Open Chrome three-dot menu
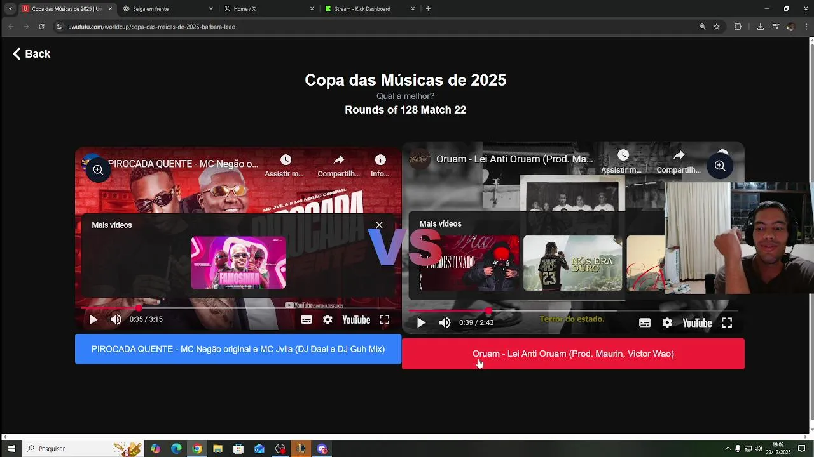Viewport: 814px width, 457px height. pyautogui.click(x=806, y=27)
